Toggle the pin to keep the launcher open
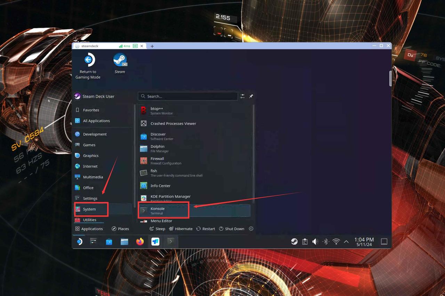Screen dimensions: 445x296 coord(251,96)
